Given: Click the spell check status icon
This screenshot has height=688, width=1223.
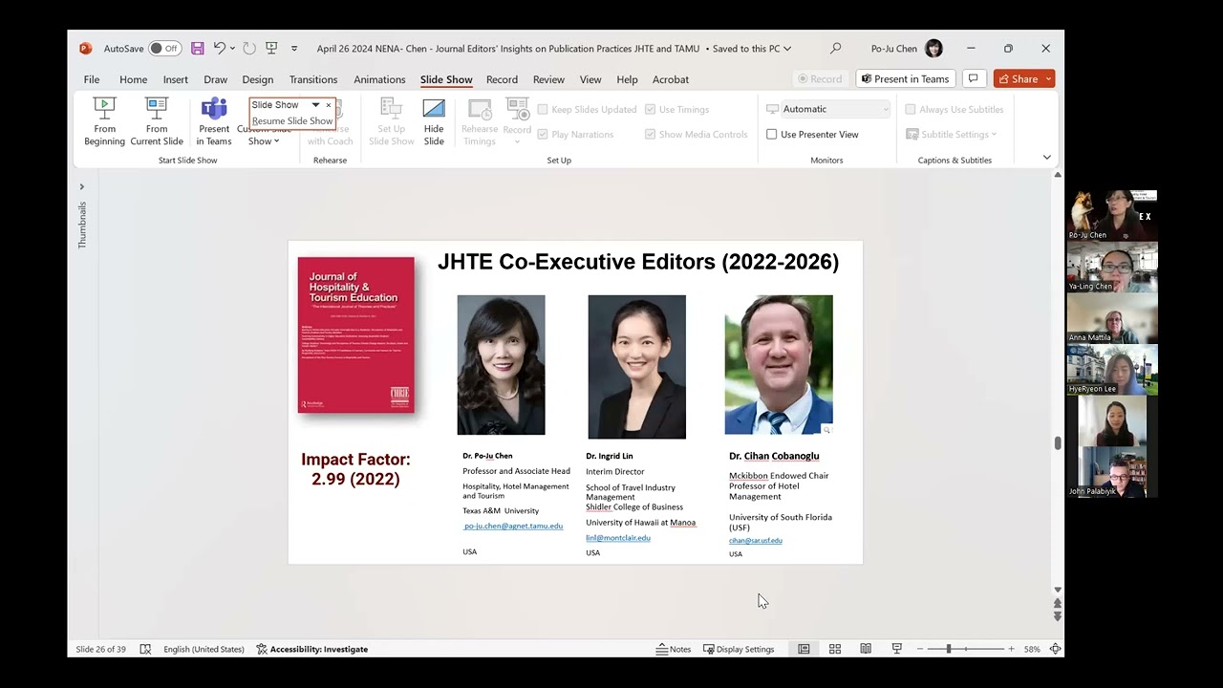Looking at the screenshot, I should 145,649.
